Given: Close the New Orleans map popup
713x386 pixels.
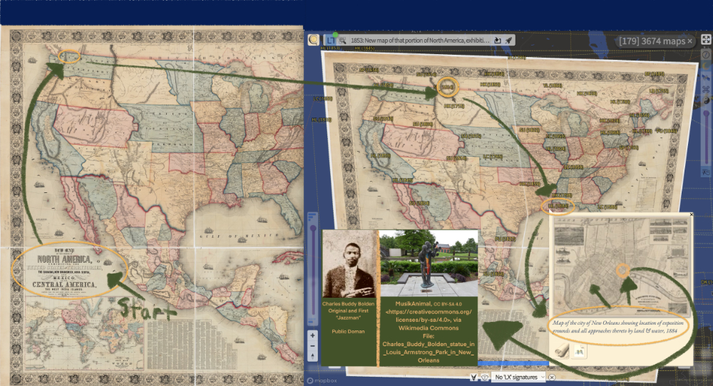Looking at the screenshot, I should tap(691, 214).
